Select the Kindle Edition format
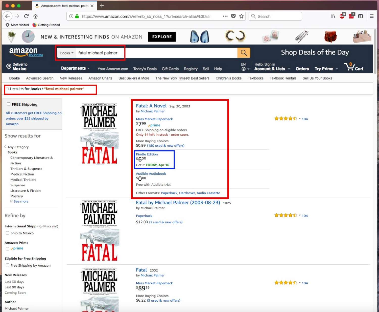 click(147, 154)
